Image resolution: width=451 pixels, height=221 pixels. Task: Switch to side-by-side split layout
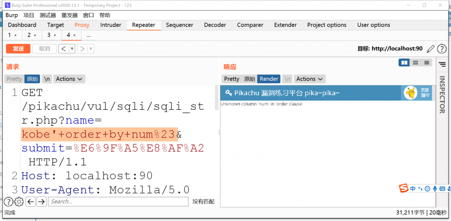tap(404, 63)
